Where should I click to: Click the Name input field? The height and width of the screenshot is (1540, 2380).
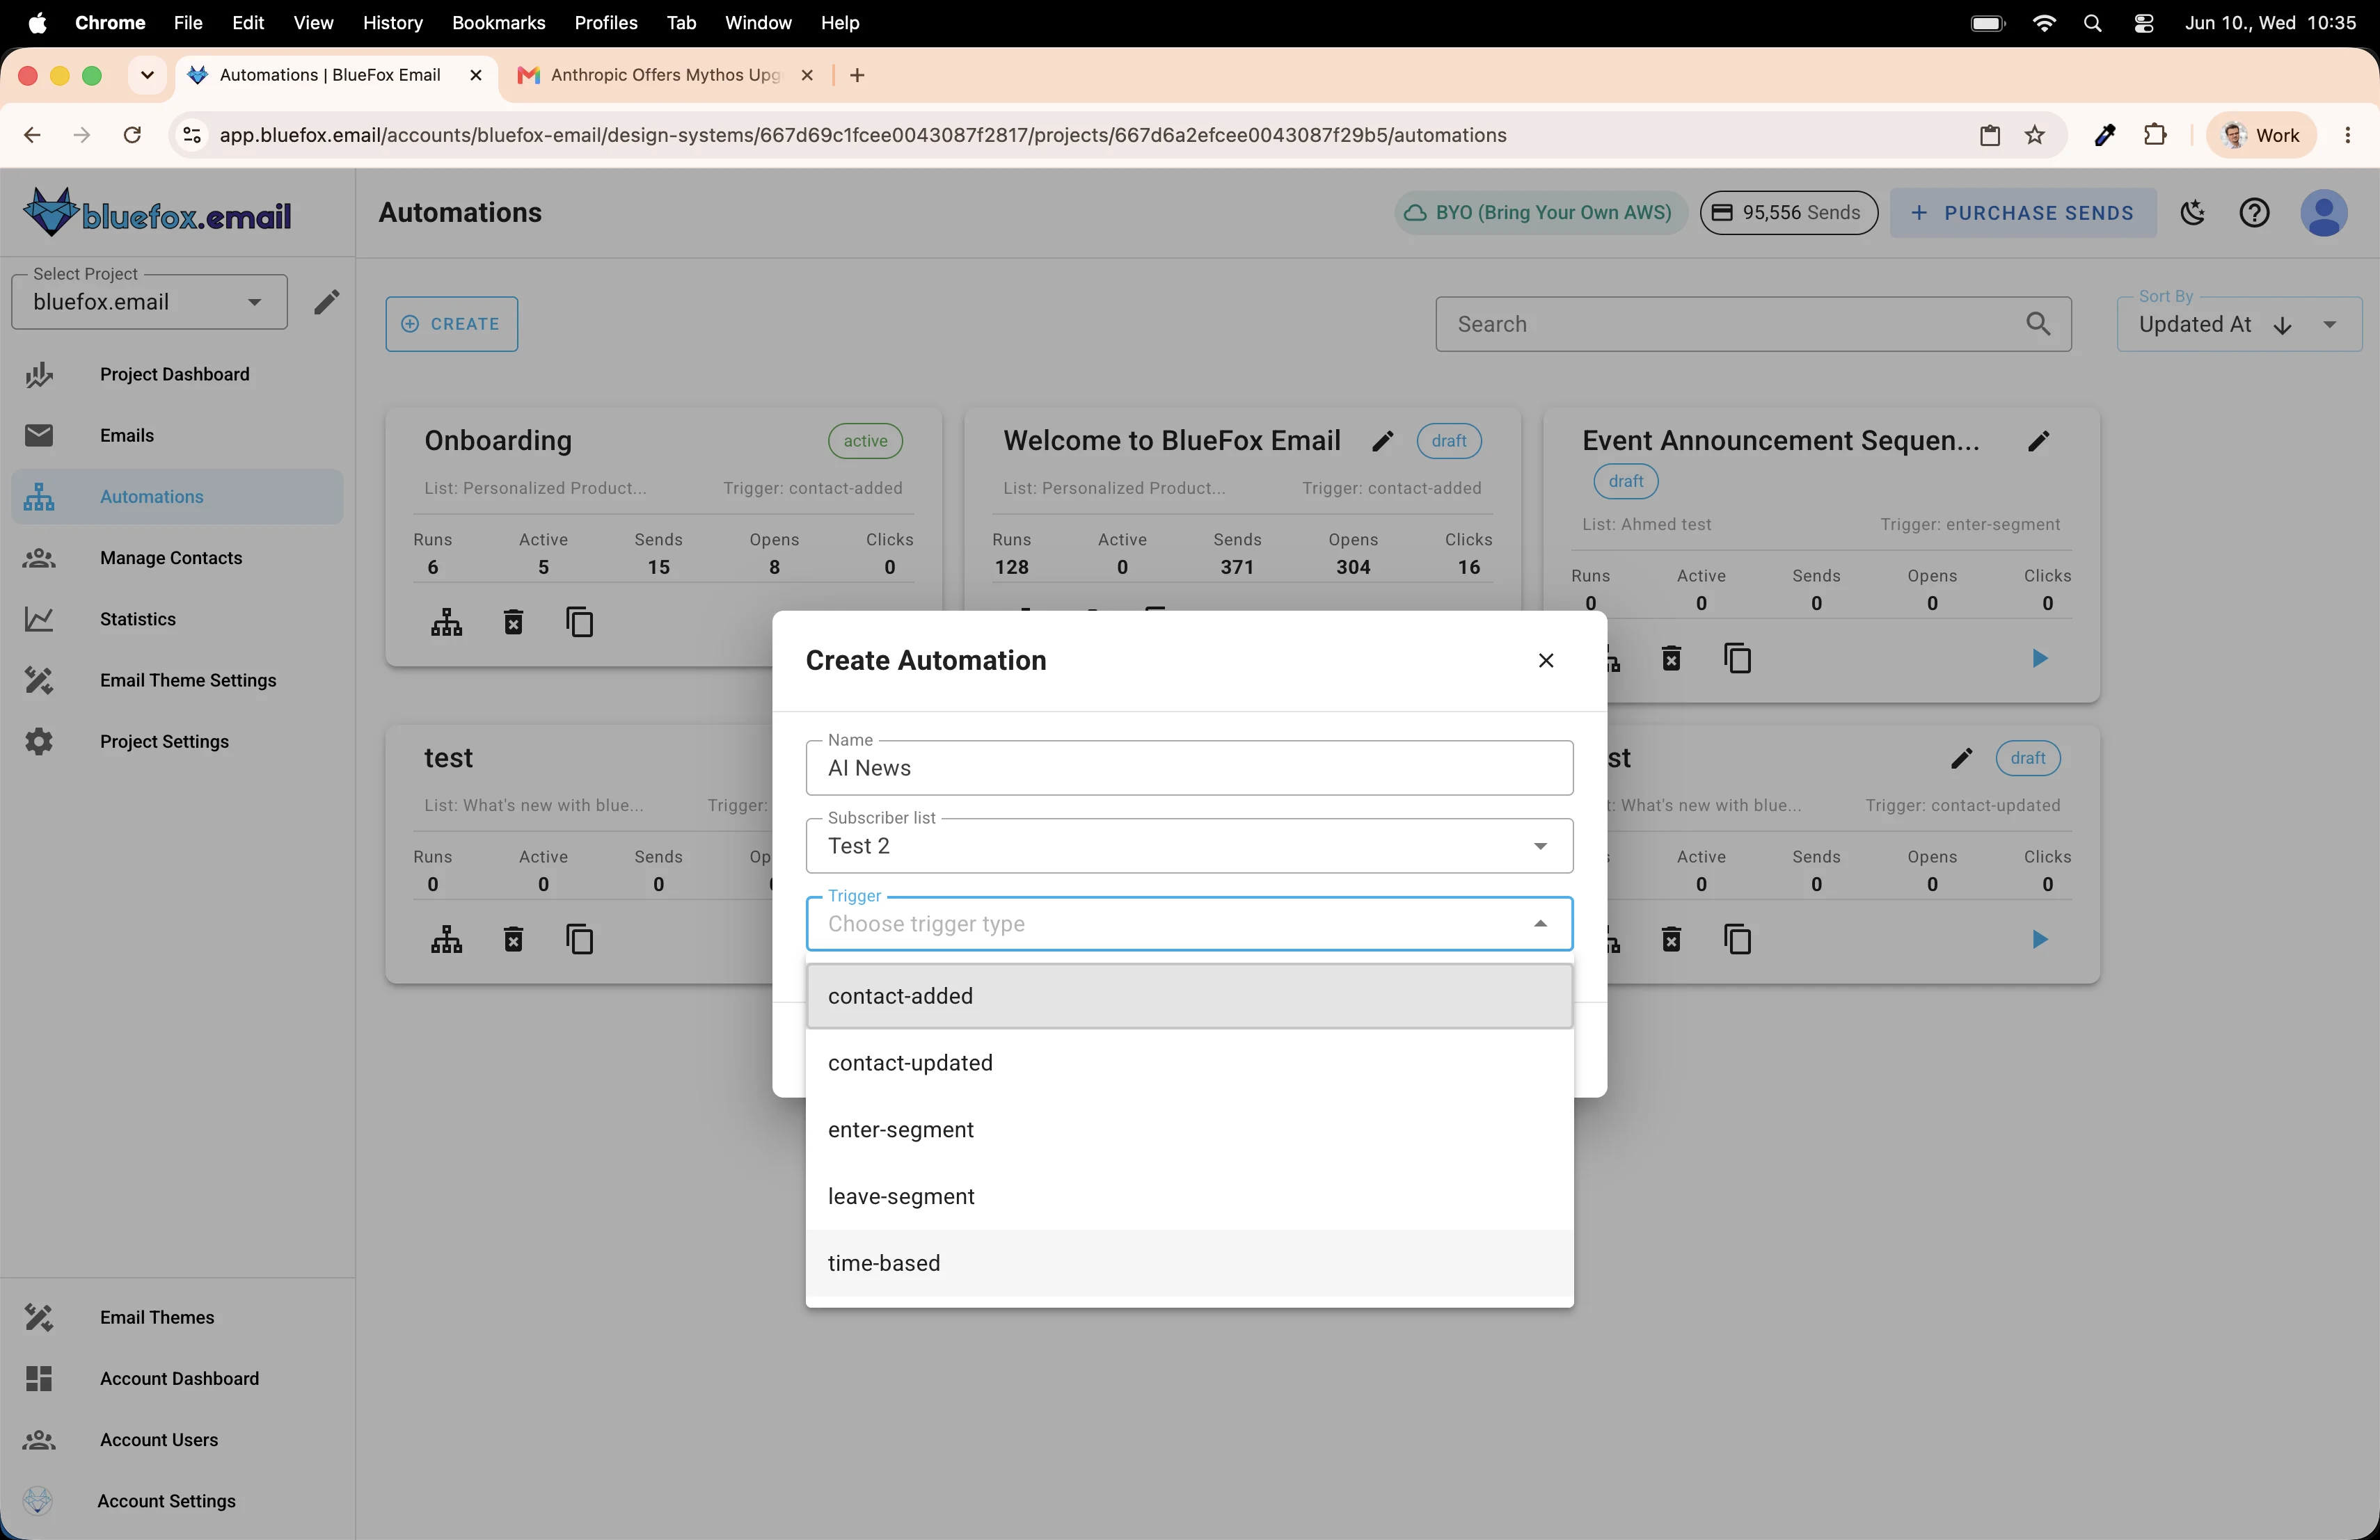pos(1189,767)
